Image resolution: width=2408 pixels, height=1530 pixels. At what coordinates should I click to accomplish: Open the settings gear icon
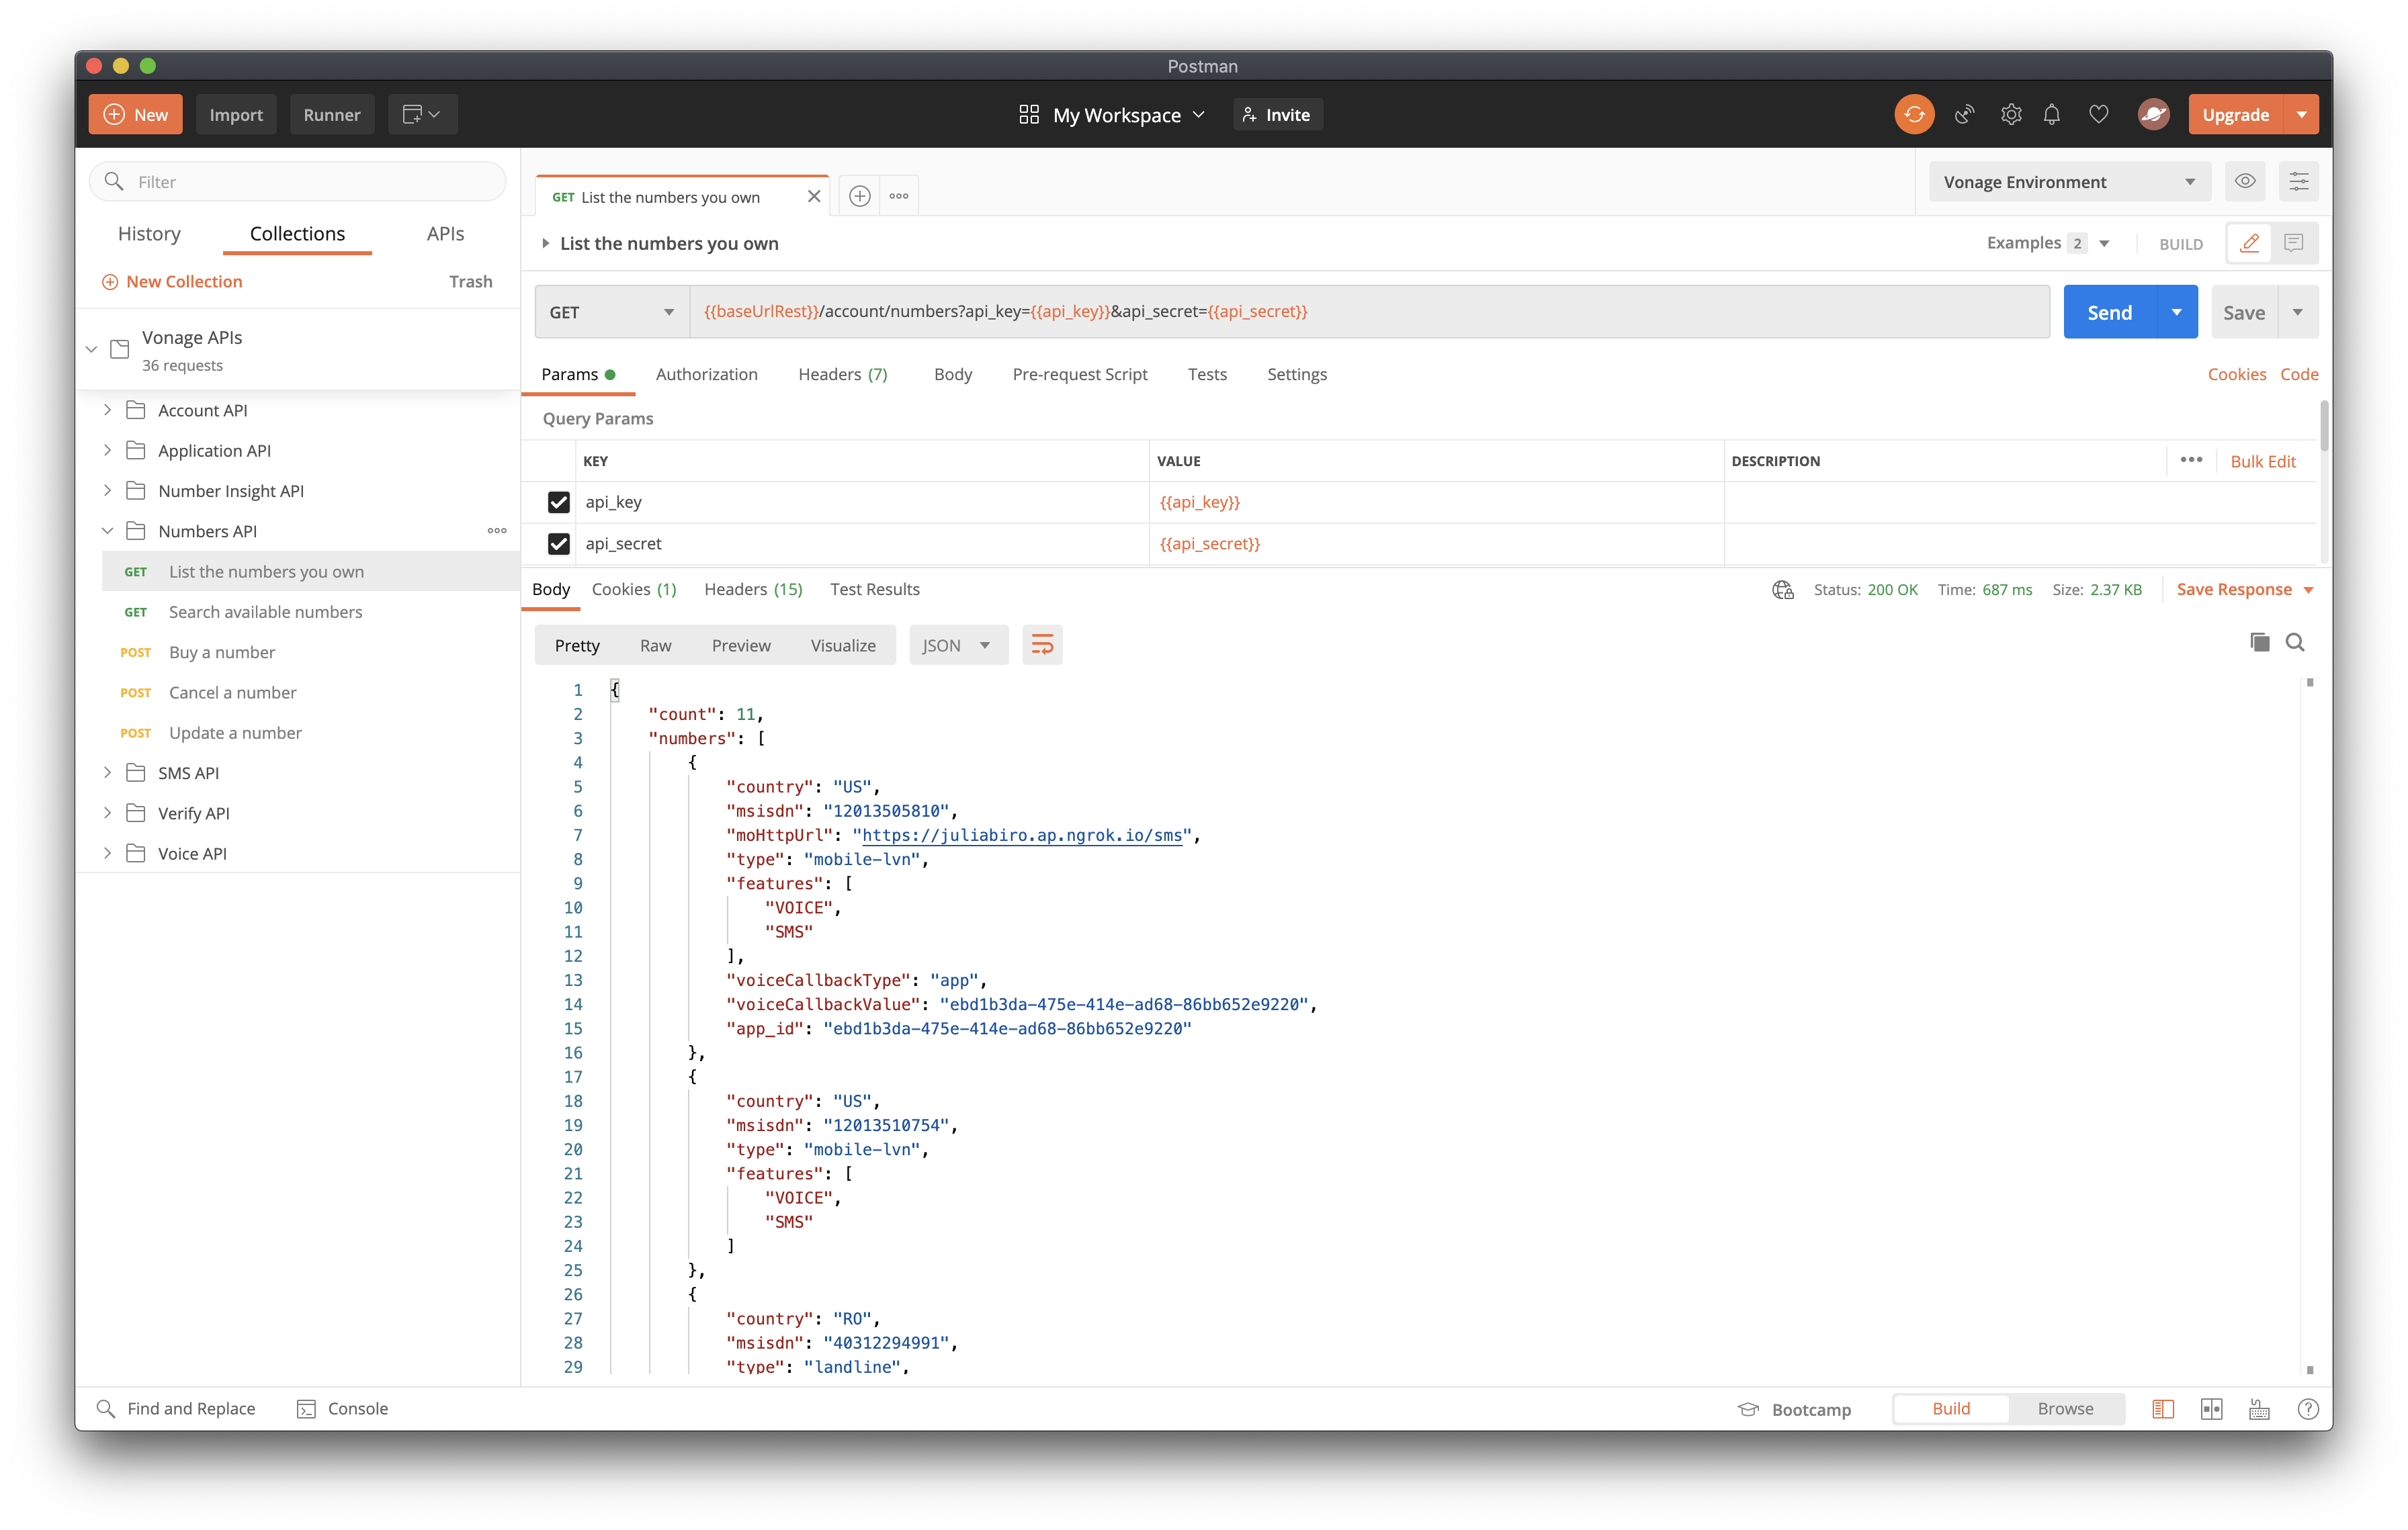(x=2010, y=115)
